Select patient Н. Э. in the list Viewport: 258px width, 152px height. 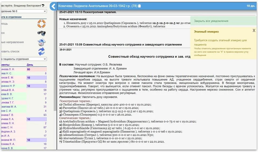[x=24, y=82]
